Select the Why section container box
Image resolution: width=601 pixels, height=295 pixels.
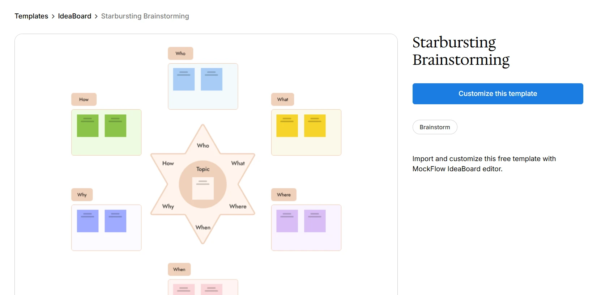(x=106, y=228)
